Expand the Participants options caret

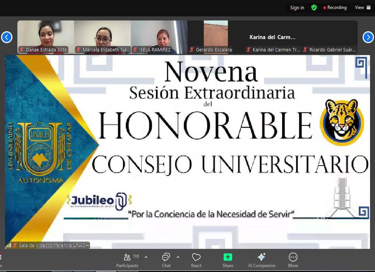[x=146, y=257]
